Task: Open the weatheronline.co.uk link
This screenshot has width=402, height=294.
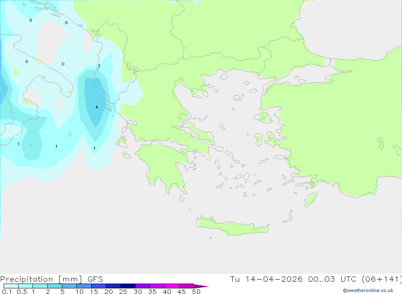Action: [368, 290]
